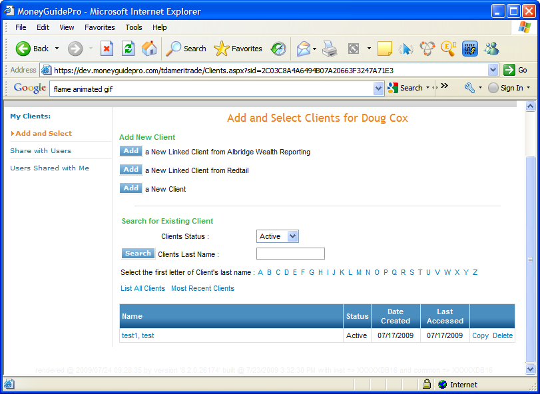
Task: Click the Clients Last Name input field
Action: point(291,254)
